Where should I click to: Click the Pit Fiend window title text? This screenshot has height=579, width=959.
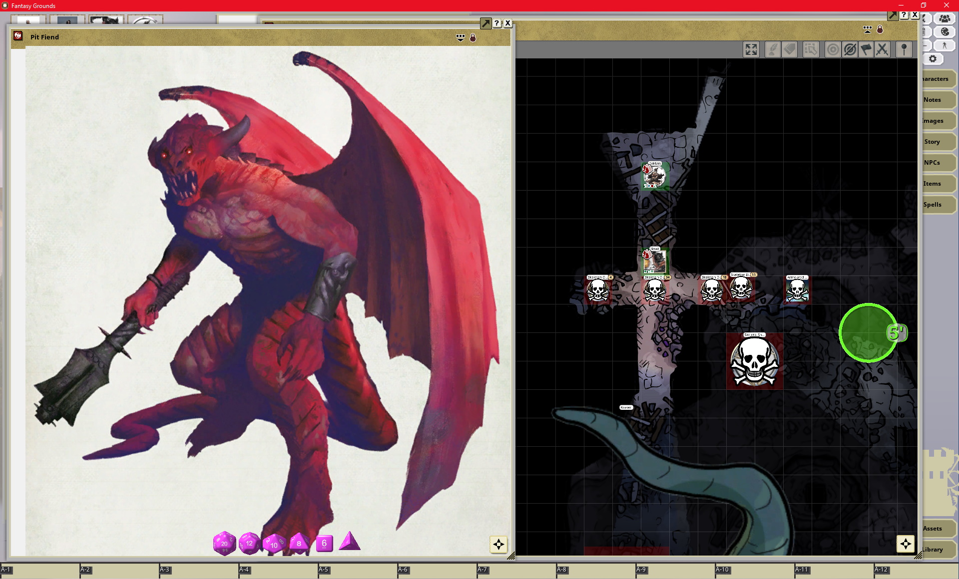tap(44, 37)
